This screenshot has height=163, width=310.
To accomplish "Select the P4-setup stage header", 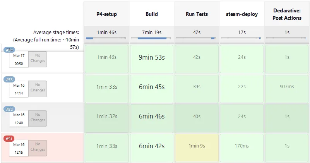I will (106, 14).
